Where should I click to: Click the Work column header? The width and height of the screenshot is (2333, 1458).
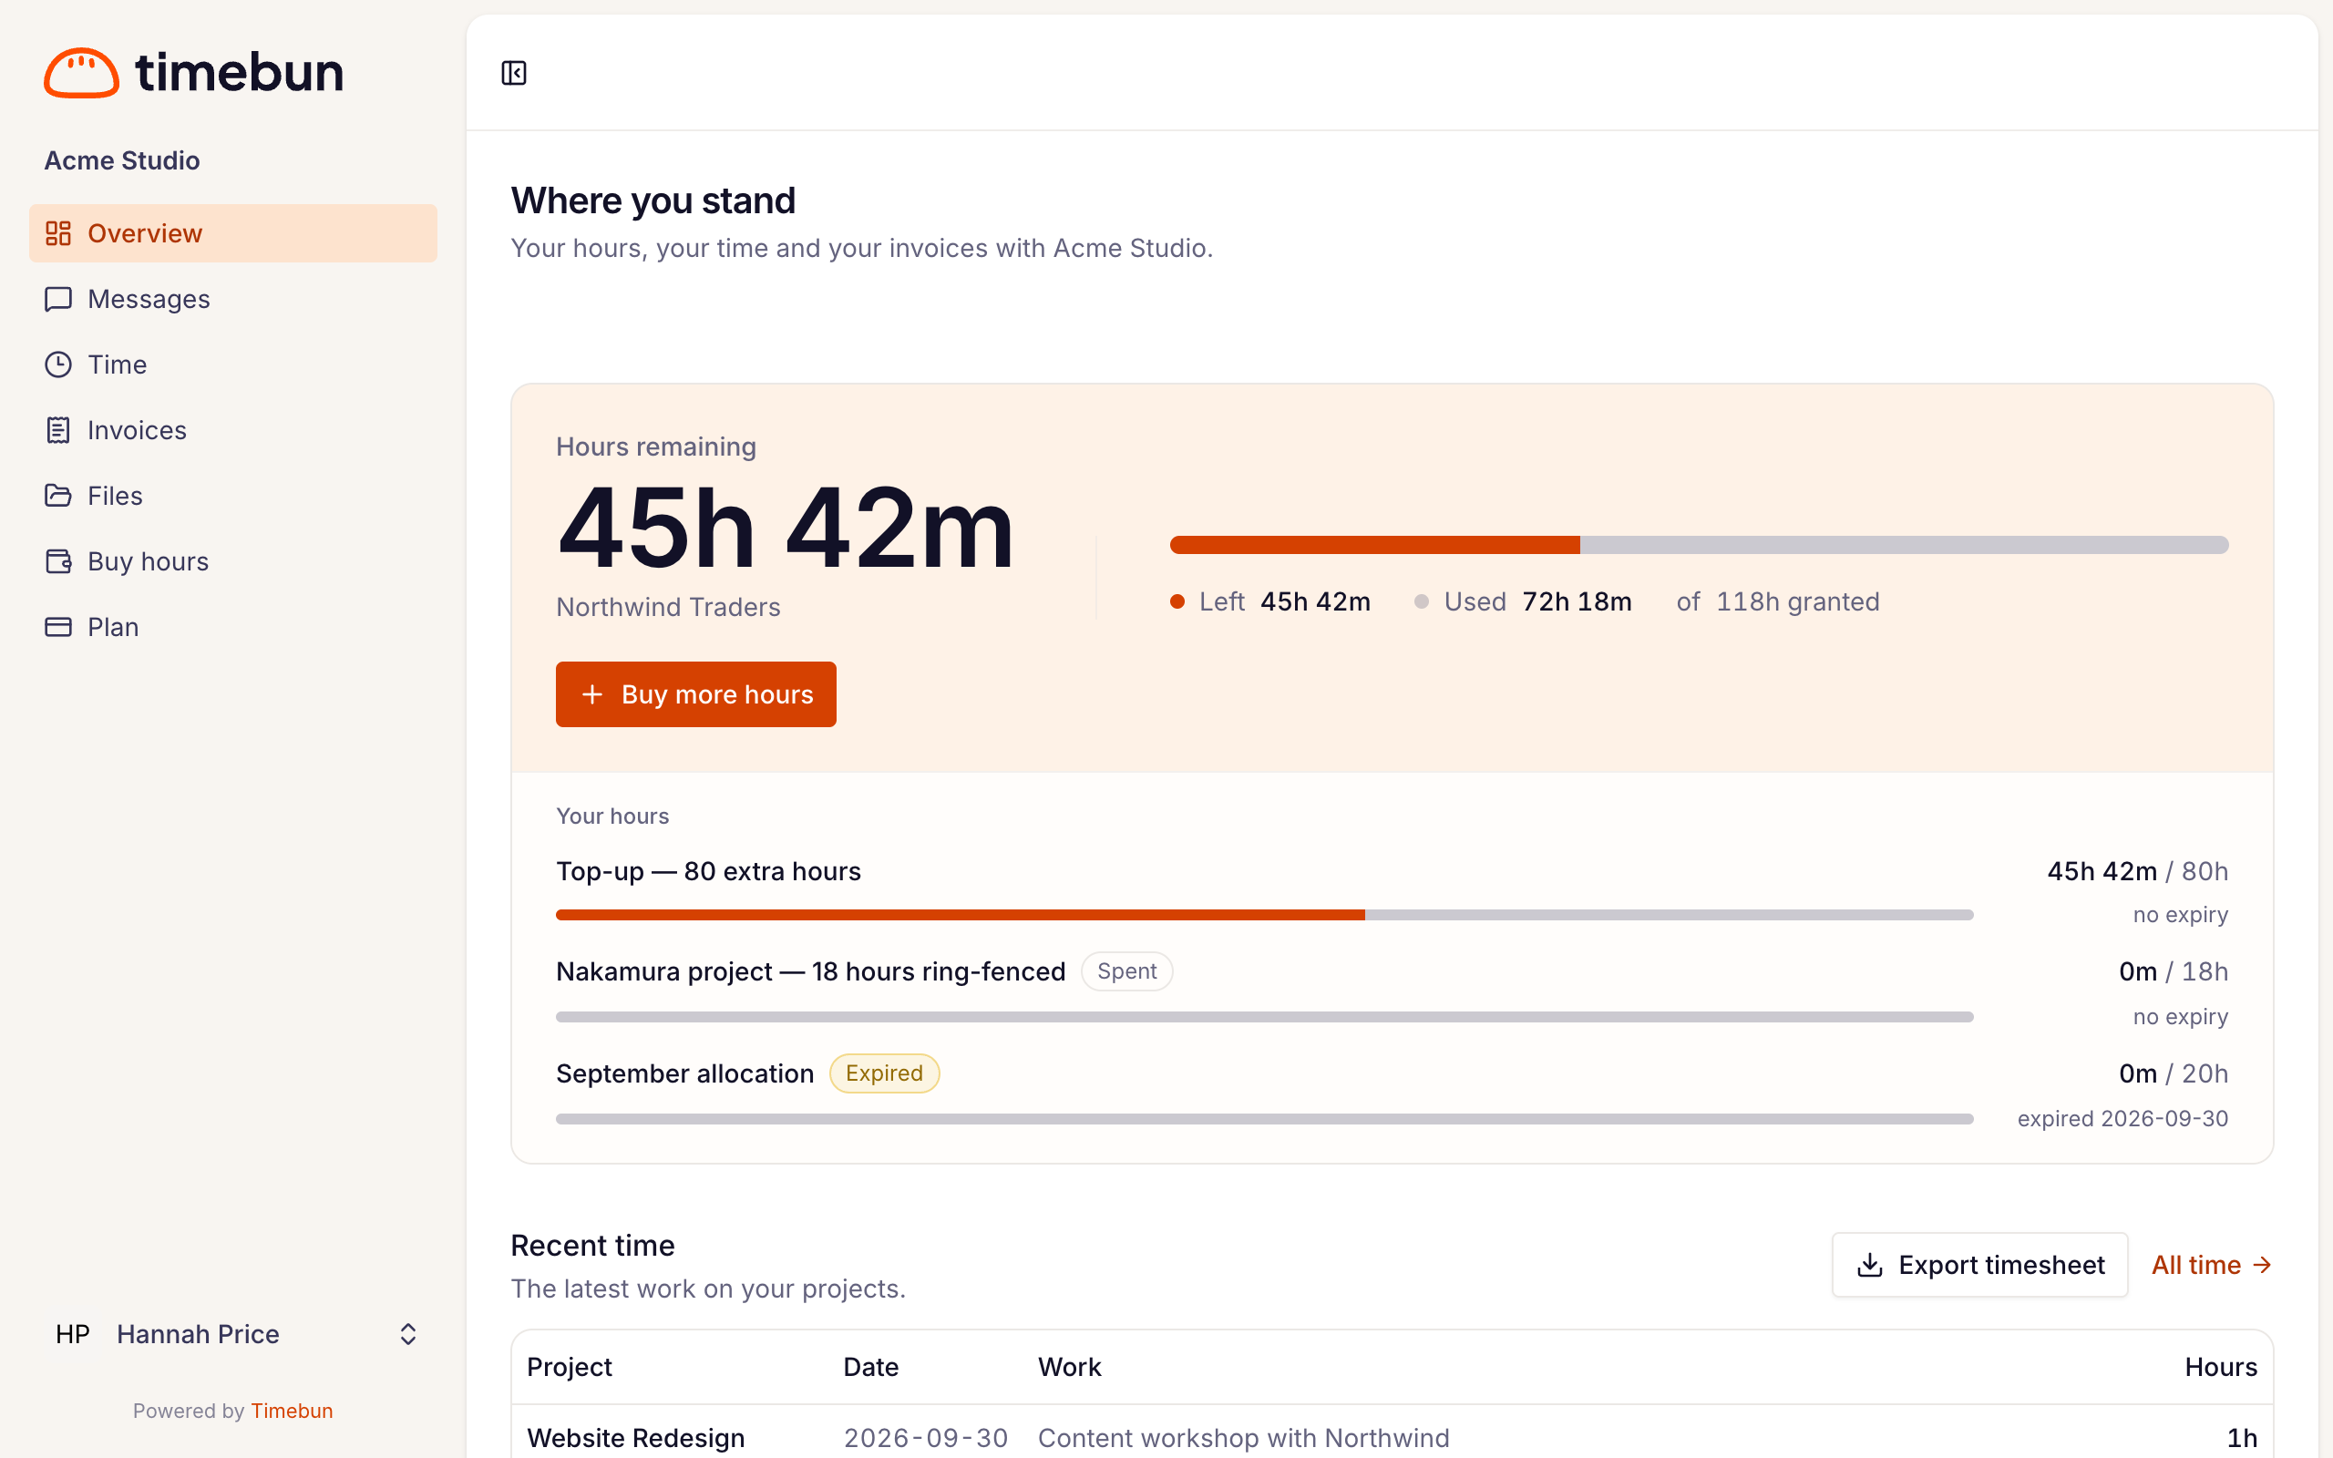point(1069,1366)
